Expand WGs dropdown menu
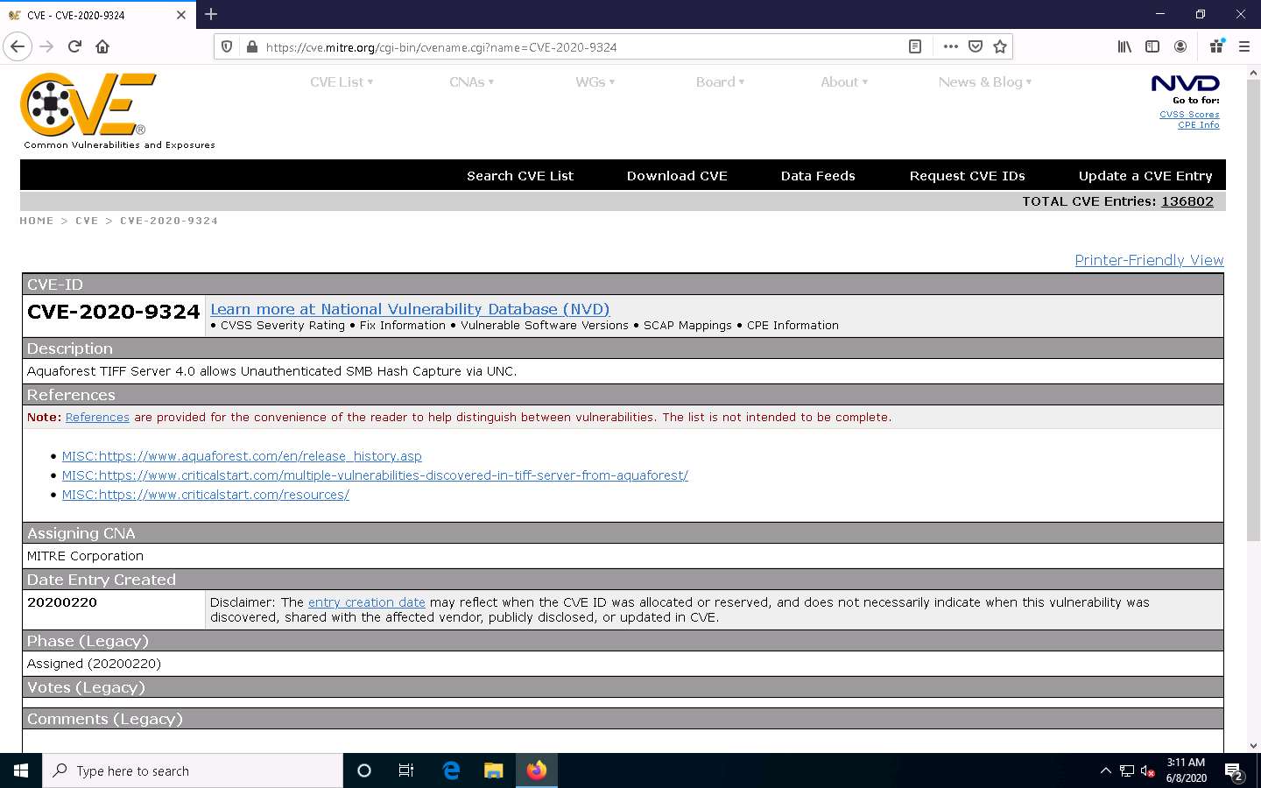The image size is (1261, 788). click(x=595, y=81)
